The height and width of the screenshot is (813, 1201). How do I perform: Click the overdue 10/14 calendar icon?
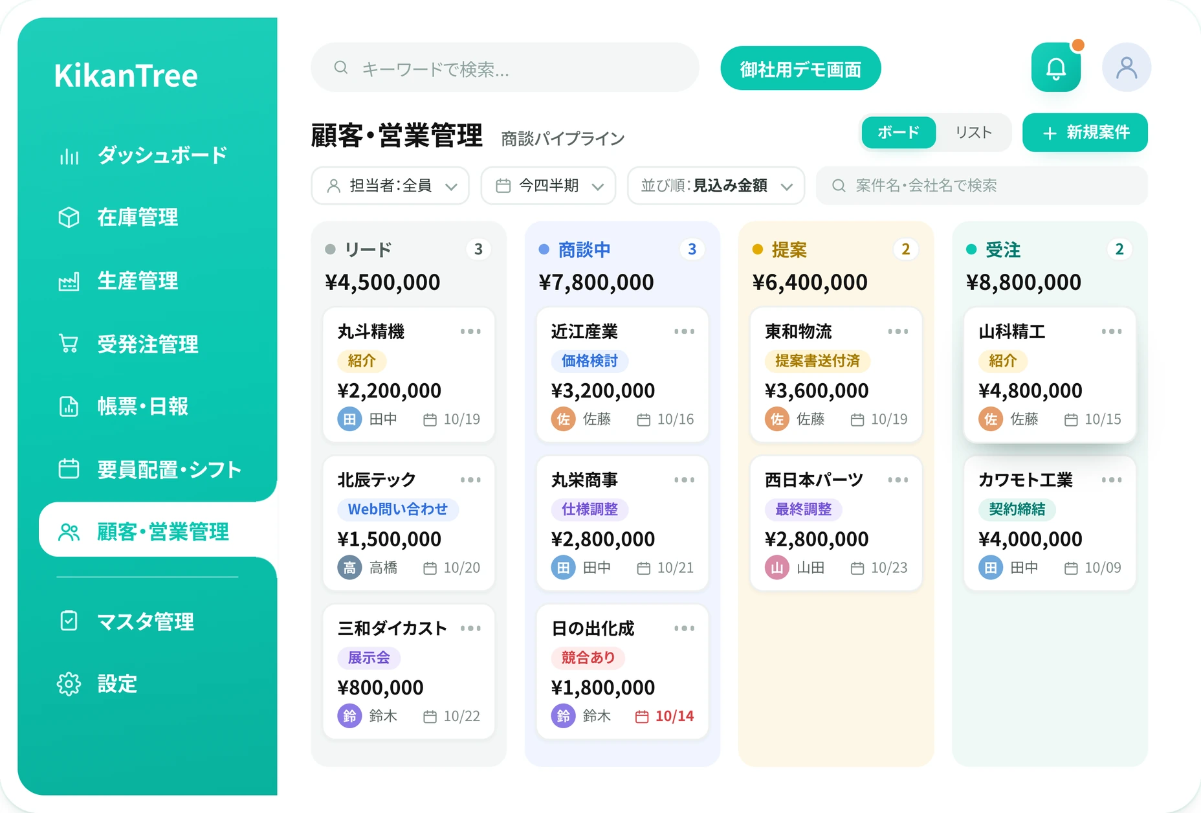click(642, 717)
